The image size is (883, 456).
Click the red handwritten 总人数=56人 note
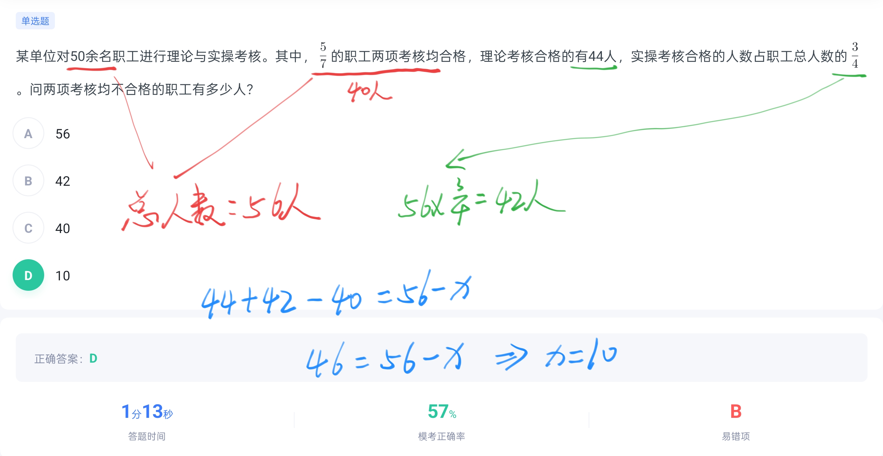(221, 207)
